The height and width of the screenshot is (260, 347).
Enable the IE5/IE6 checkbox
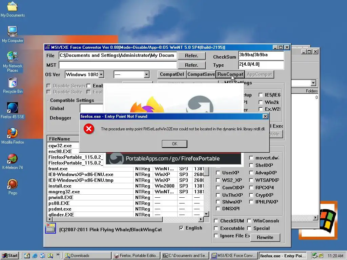261,95
